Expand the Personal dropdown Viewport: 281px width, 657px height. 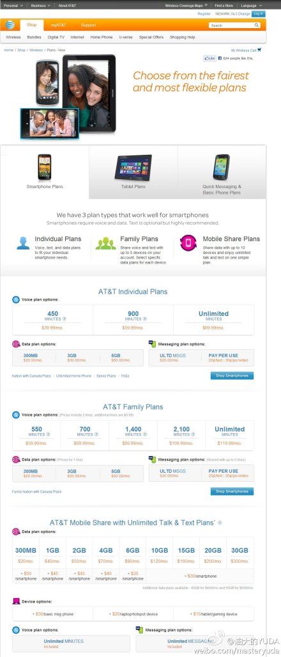click(x=13, y=6)
